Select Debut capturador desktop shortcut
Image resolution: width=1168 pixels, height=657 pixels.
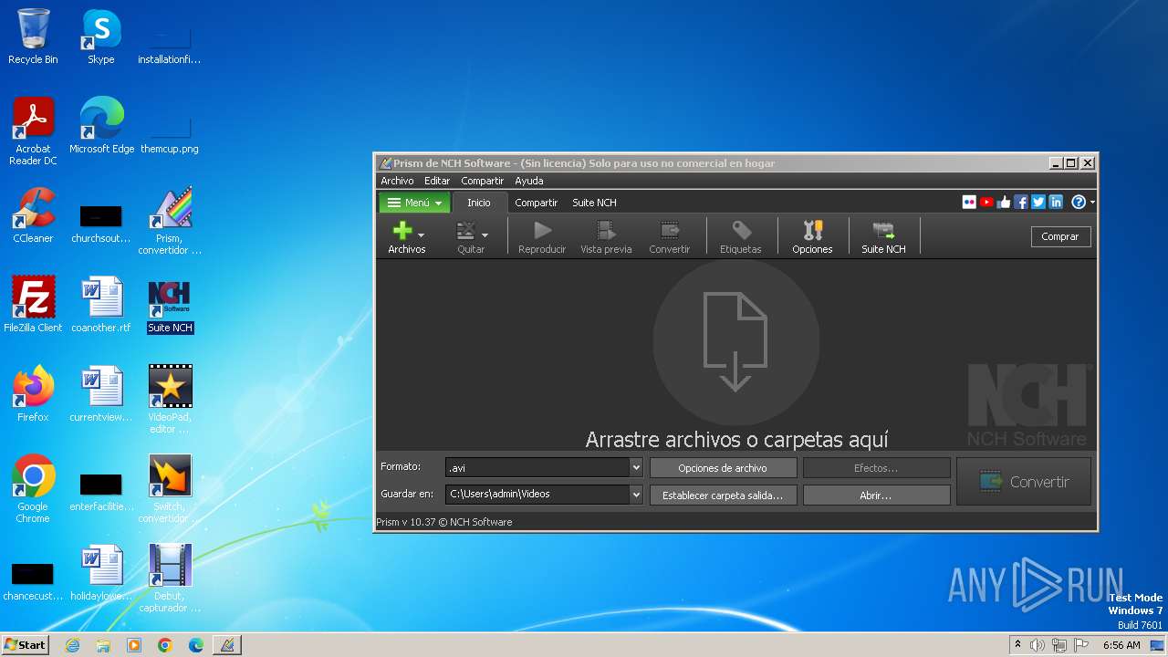tap(170, 579)
